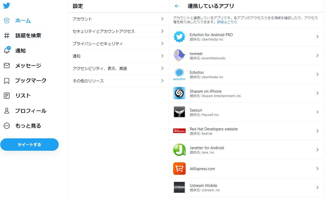Click the Ustream Mobile logo icon
Viewport: 326px width, 199px height.
coord(179,187)
